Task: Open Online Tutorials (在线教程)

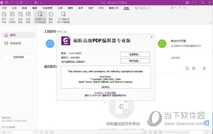Action: tap(28, 17)
